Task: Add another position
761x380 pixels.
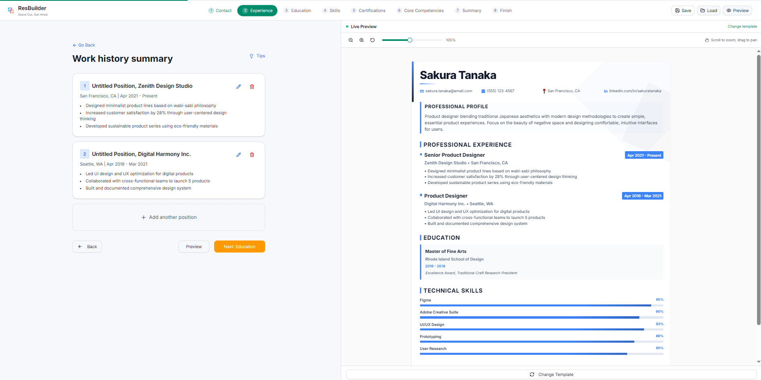Action: click(x=169, y=217)
